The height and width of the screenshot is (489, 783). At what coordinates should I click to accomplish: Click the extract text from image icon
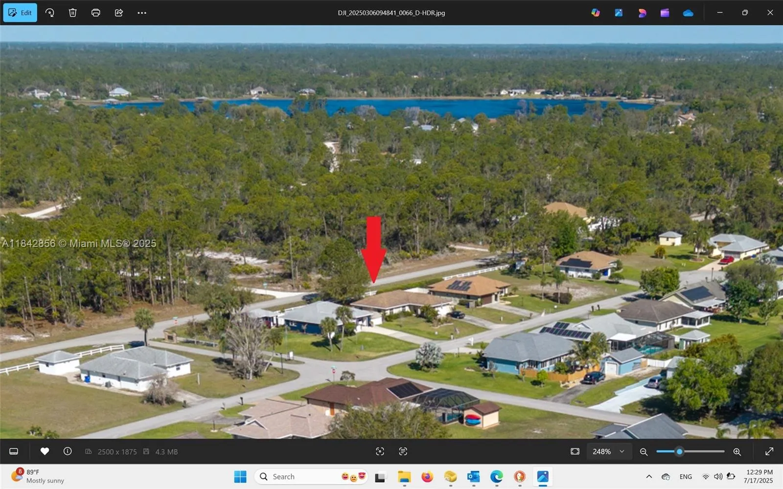(x=403, y=451)
